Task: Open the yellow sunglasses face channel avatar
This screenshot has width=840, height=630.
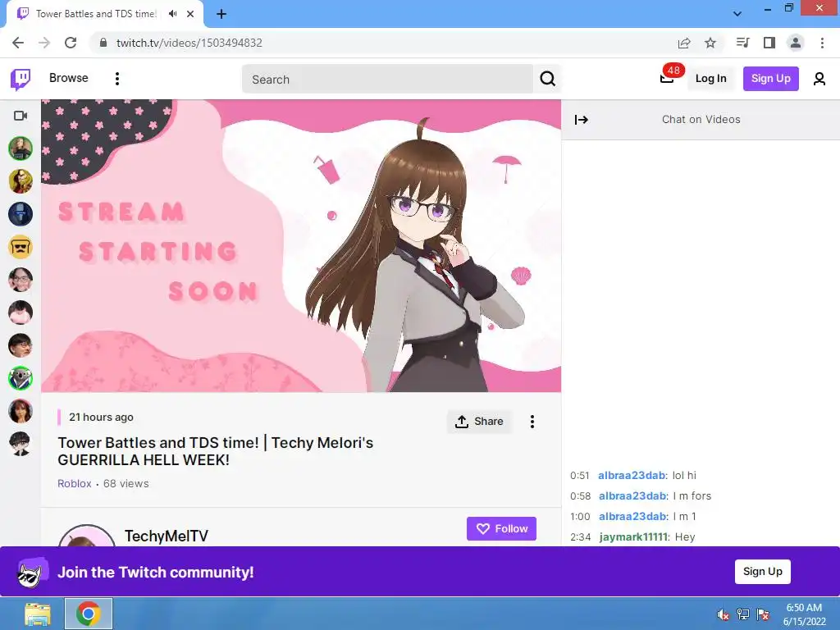Action: click(21, 247)
